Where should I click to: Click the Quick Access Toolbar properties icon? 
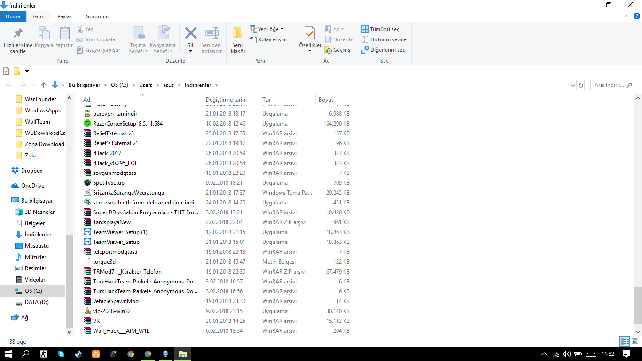6,71
